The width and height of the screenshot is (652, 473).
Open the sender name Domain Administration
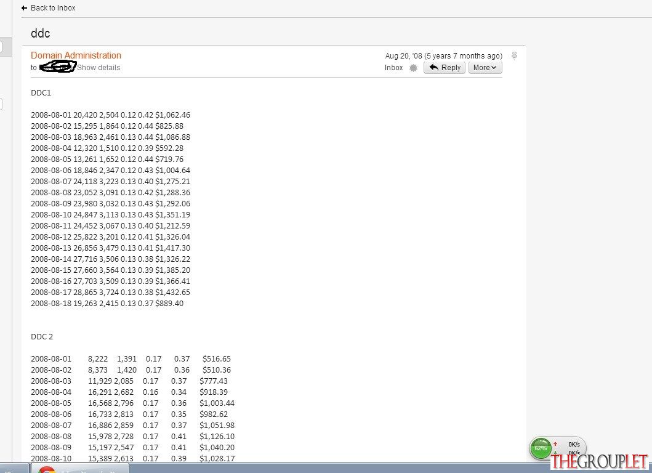(x=76, y=55)
